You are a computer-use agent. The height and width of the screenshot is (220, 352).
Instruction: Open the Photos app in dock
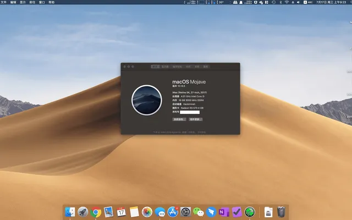tap(147, 212)
